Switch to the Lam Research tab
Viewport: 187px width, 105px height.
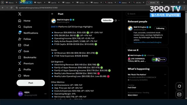54,3
